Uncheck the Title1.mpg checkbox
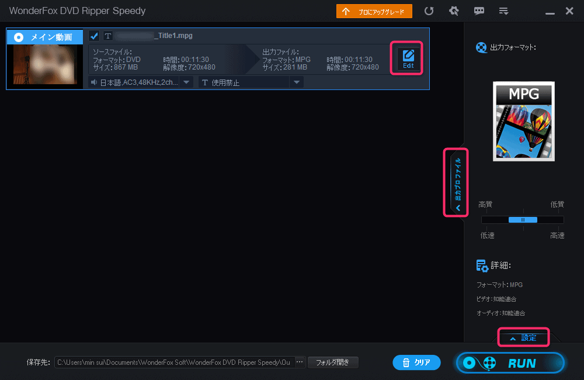 tap(94, 36)
